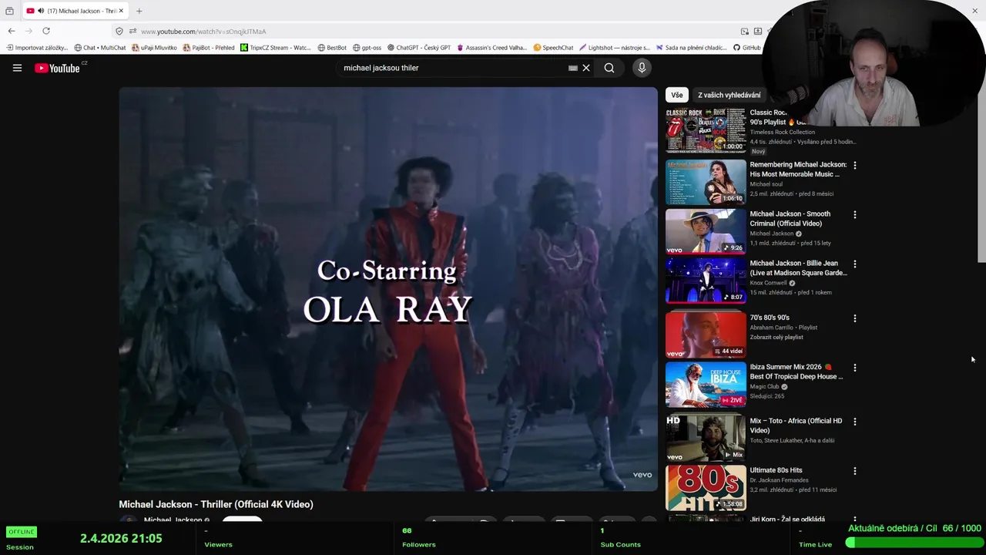Open the Lightshot bookmark

point(615,48)
